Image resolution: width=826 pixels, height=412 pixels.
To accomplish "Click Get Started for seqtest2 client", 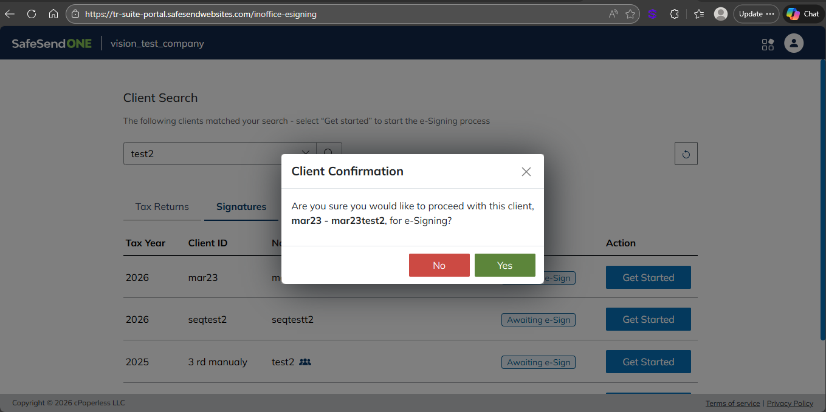I will tap(648, 320).
